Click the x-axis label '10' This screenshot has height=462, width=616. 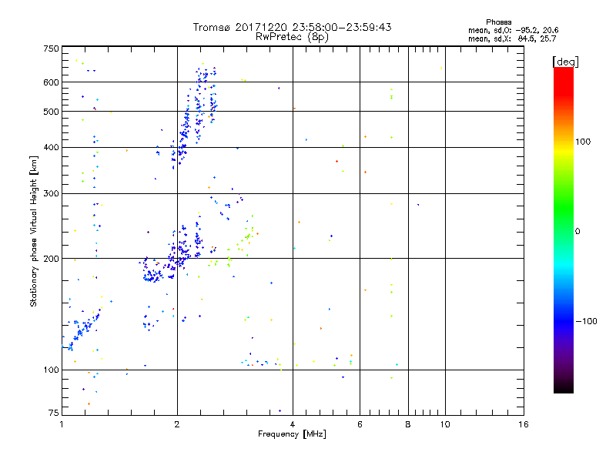445,424
